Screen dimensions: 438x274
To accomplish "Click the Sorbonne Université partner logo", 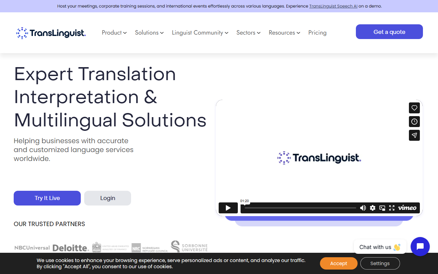I will 189,247.
